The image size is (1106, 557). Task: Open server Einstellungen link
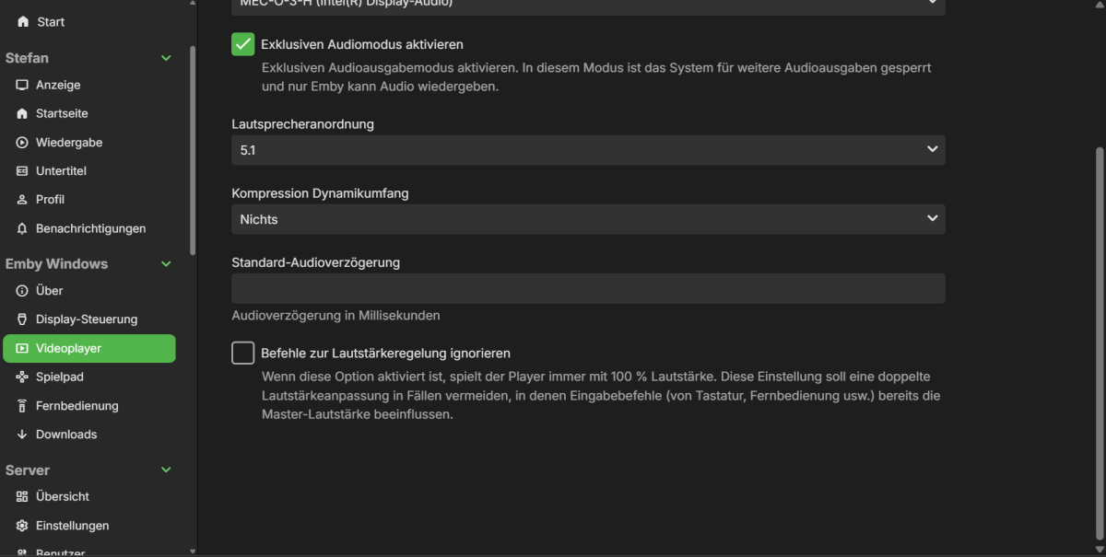pyautogui.click(x=72, y=526)
